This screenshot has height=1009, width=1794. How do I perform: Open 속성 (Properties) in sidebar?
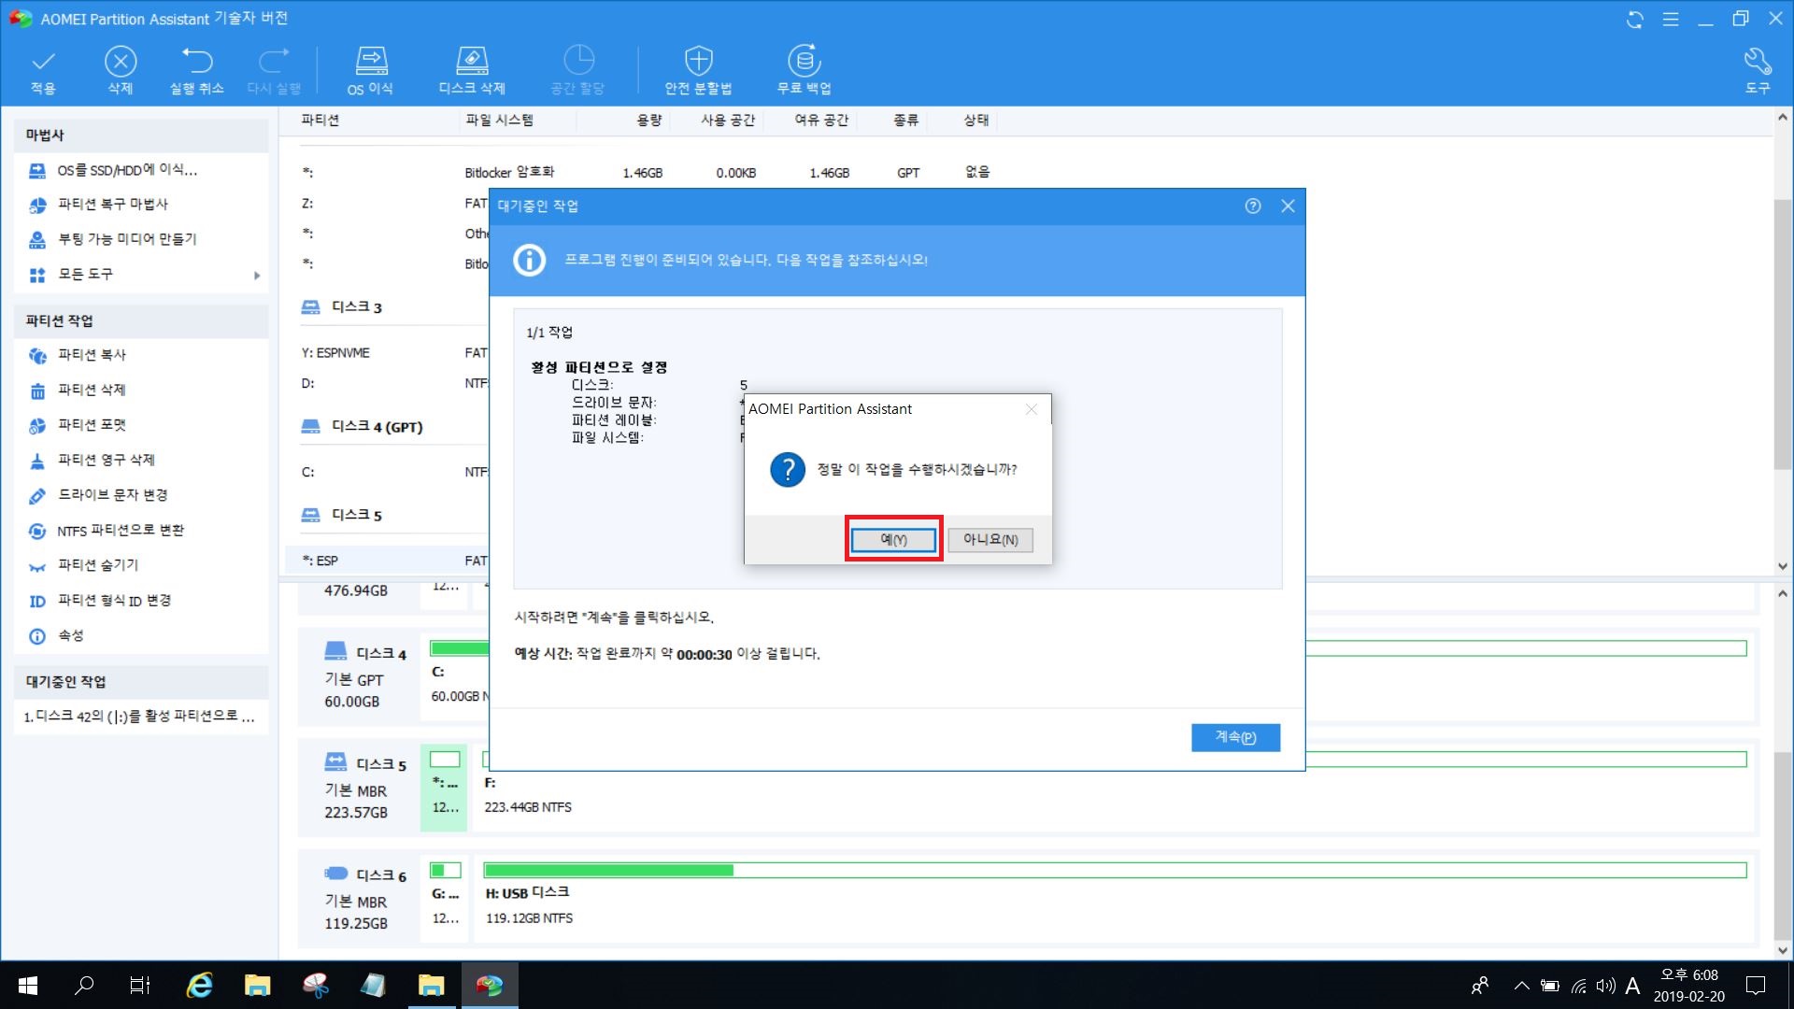point(70,636)
